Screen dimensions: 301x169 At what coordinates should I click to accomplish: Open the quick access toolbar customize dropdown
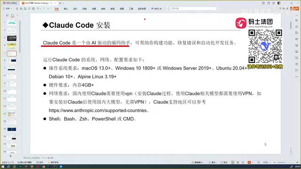(x=48, y=8)
